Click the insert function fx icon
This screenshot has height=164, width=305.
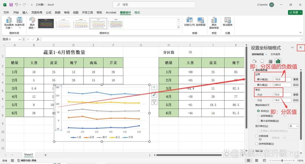[38, 39]
